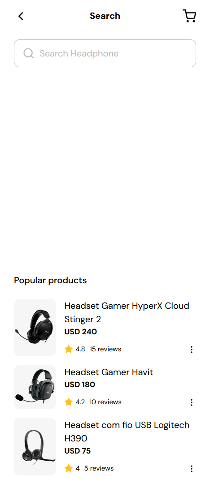Screen dimensions: 210x484
Task: Open options menu for HyperX Cloud Stinger 2
Action: pyautogui.click(x=192, y=350)
